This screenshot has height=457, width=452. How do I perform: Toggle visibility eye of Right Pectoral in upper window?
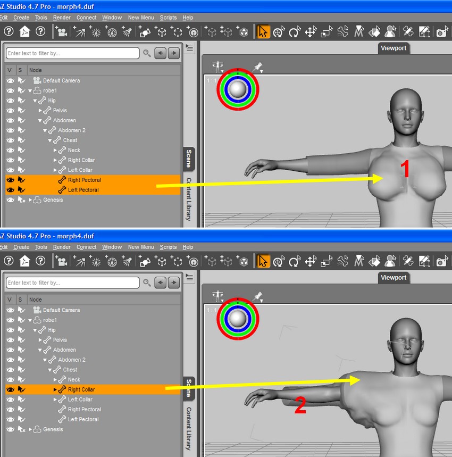[x=10, y=180]
